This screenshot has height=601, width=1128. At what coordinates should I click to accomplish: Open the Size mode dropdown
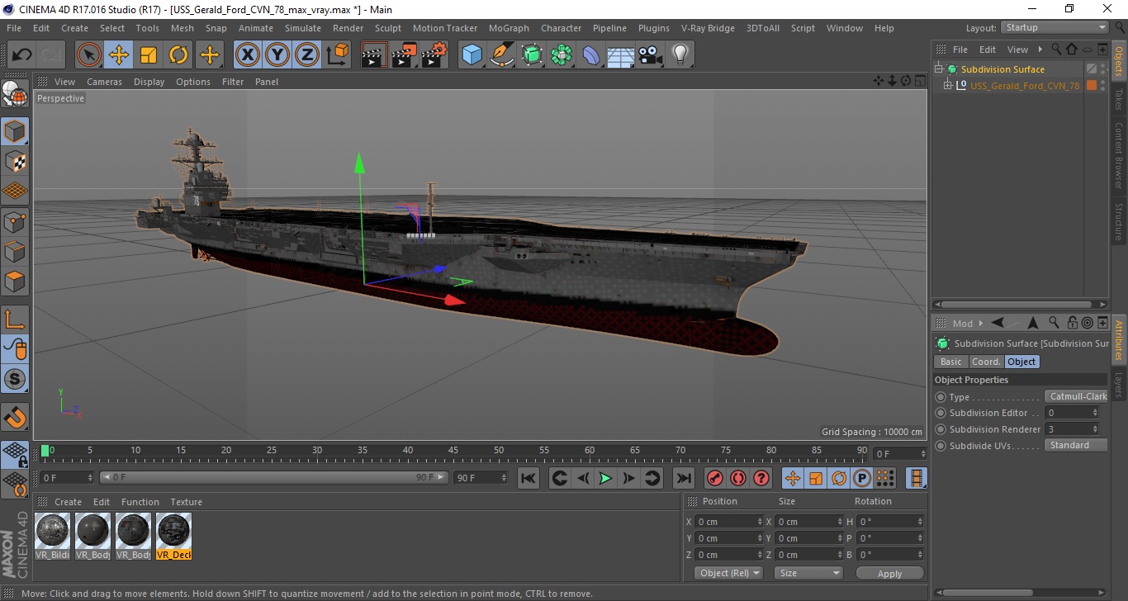point(808,573)
